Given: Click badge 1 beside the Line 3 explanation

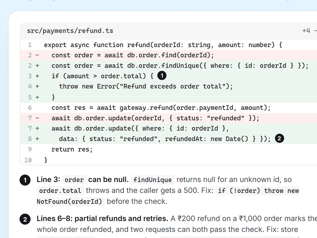Looking at the screenshot, I should (x=25, y=180).
